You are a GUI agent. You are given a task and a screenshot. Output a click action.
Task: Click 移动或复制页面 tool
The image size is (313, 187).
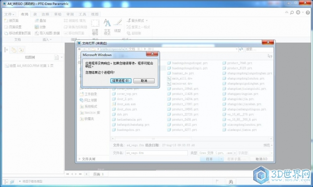point(18,33)
